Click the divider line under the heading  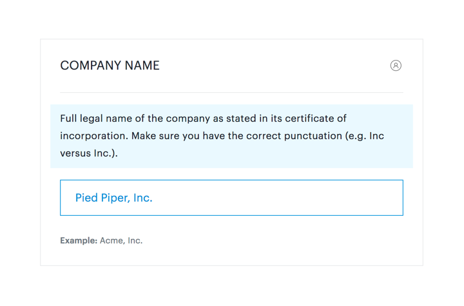231,93
